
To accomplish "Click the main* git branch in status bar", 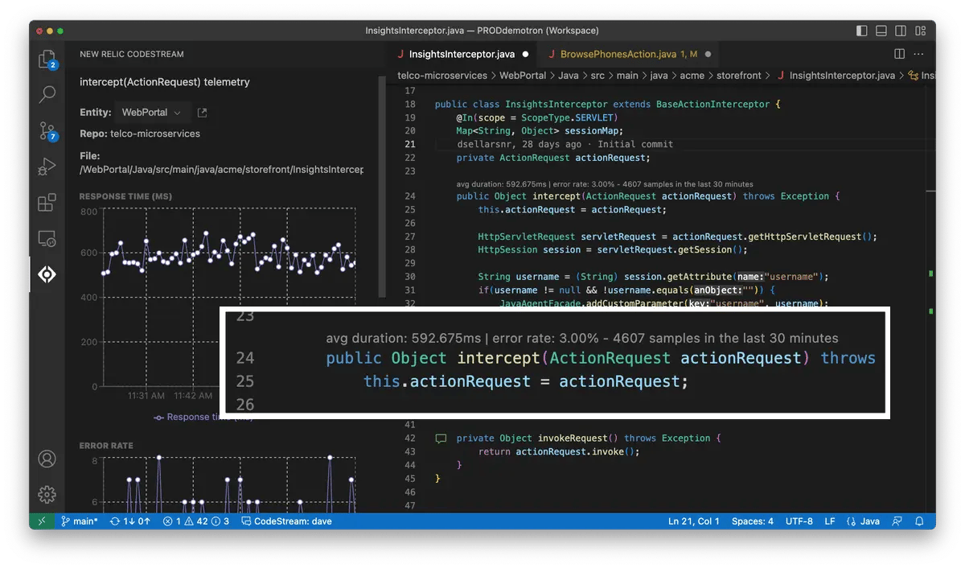I will coord(79,521).
